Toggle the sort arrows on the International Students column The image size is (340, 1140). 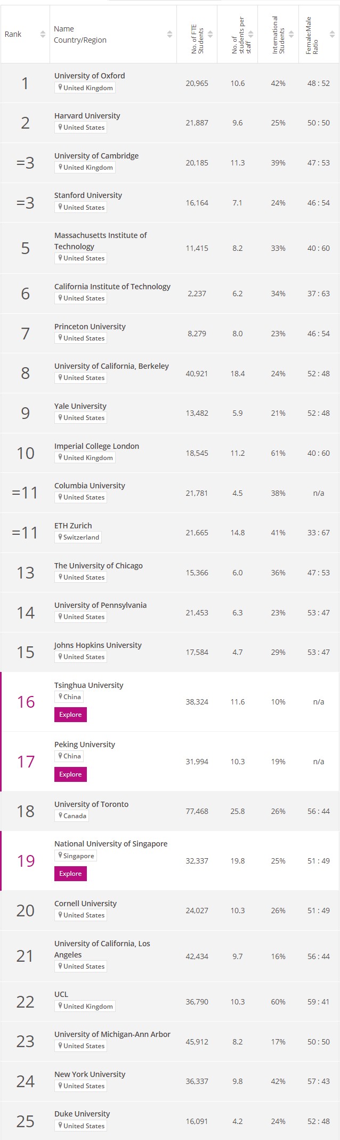291,33
